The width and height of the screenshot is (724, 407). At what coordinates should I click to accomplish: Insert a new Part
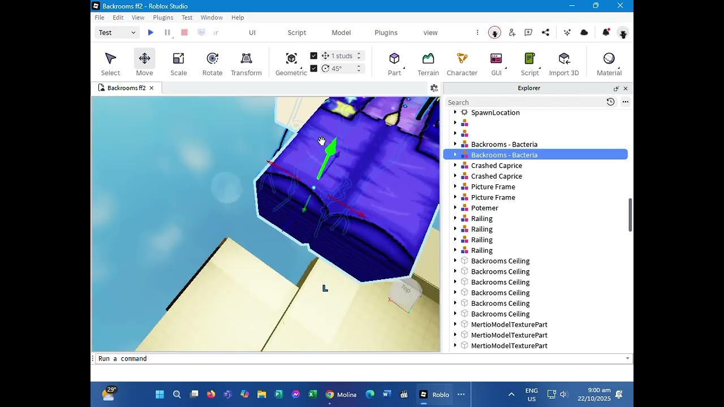tap(394, 64)
